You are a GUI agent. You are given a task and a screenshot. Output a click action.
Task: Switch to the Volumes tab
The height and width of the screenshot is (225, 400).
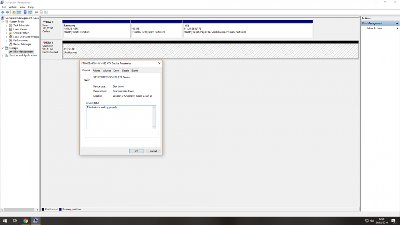[107, 71]
